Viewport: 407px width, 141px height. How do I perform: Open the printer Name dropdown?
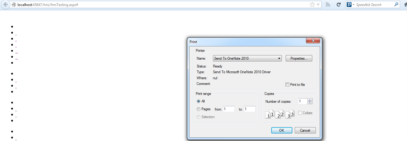(x=247, y=58)
